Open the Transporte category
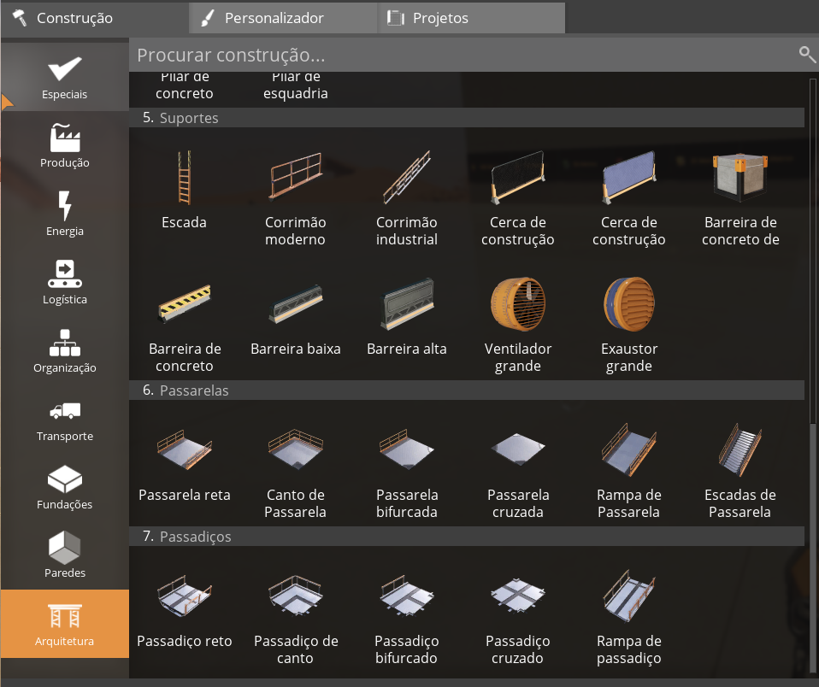Image resolution: width=819 pixels, height=687 pixels. click(x=65, y=420)
